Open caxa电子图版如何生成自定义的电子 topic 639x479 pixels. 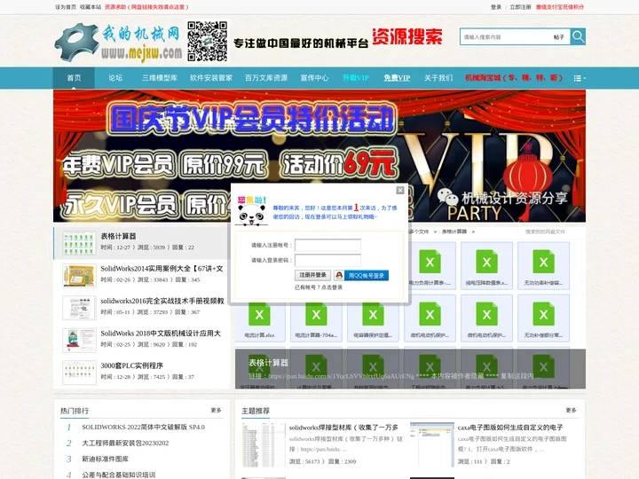click(x=510, y=428)
